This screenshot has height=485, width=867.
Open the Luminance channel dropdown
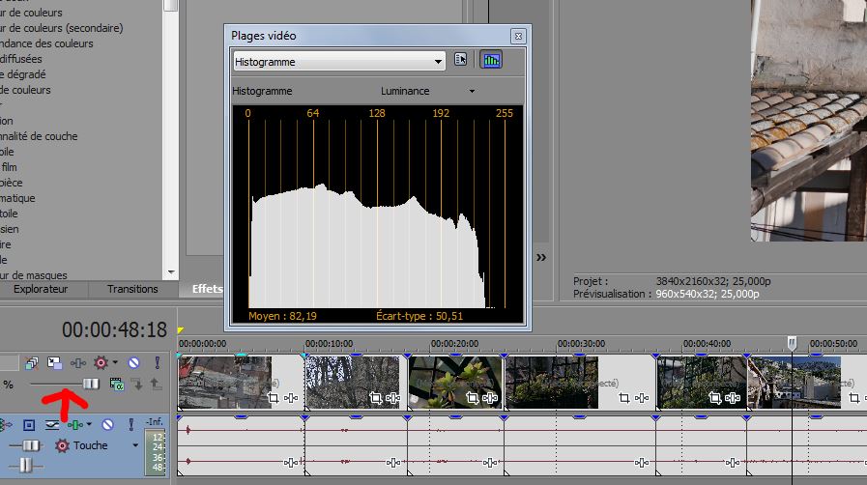click(472, 91)
